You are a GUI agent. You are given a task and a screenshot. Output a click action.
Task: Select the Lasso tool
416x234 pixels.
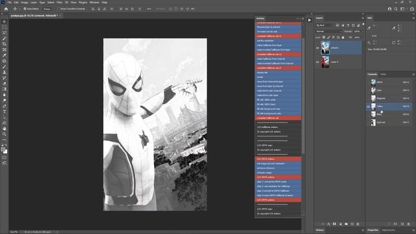coord(5,32)
